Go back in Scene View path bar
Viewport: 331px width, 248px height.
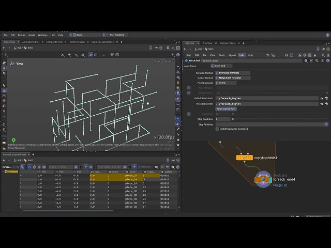(4, 48)
